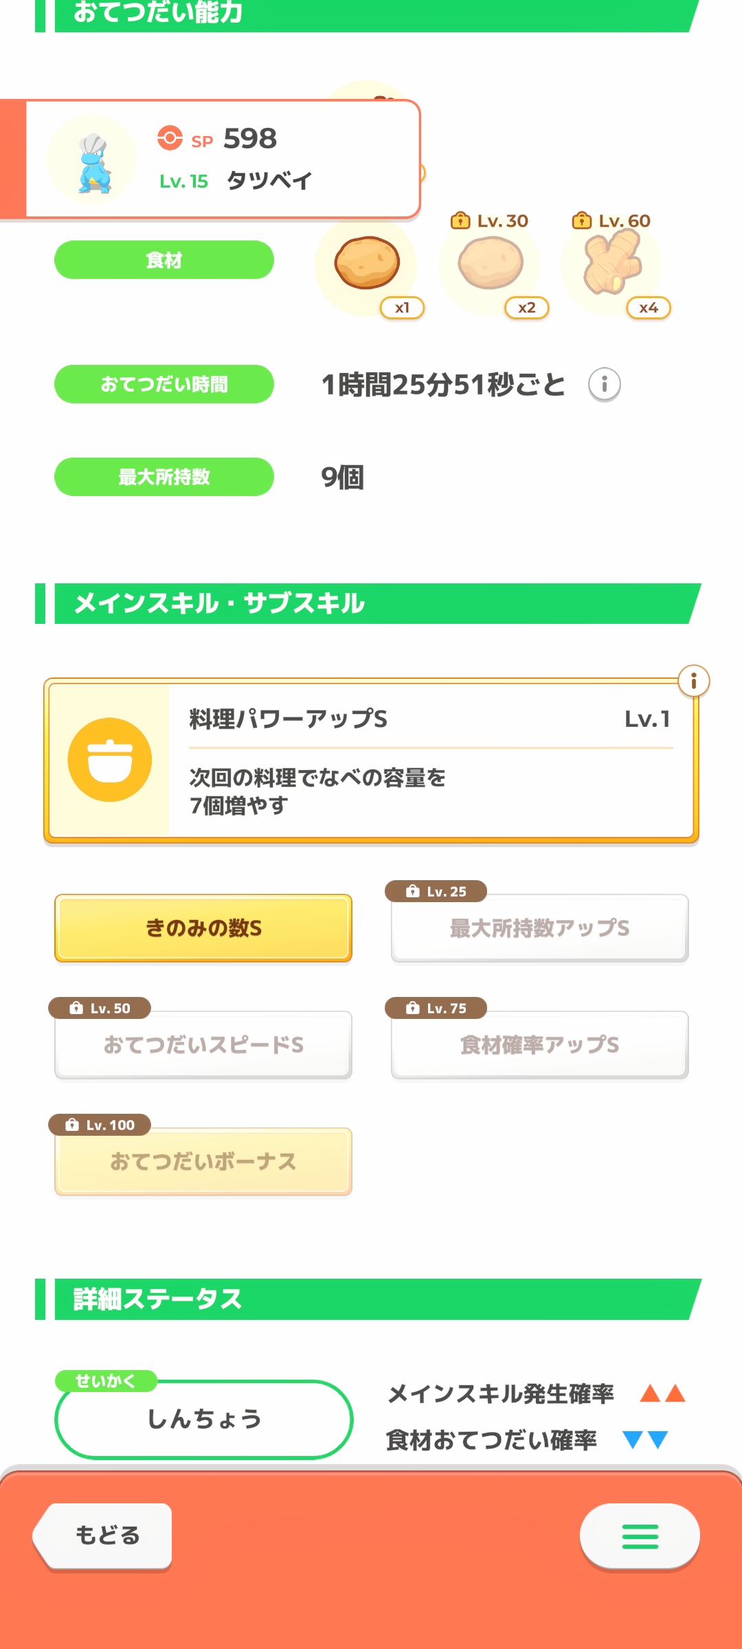Tap the locked 食材確率アップS sub skill
The image size is (742, 1649).
(x=539, y=1045)
